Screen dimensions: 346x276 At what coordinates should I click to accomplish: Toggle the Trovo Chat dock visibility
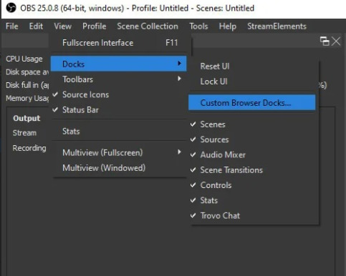(x=252, y=216)
